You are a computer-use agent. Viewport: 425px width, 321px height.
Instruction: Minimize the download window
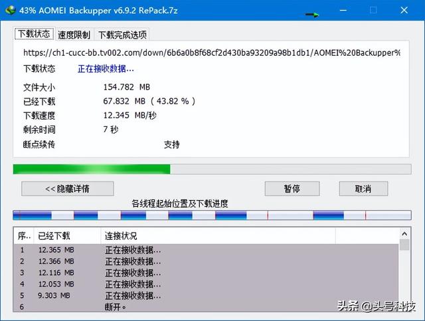coord(343,11)
